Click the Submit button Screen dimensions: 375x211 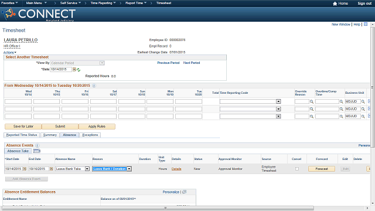click(x=60, y=127)
